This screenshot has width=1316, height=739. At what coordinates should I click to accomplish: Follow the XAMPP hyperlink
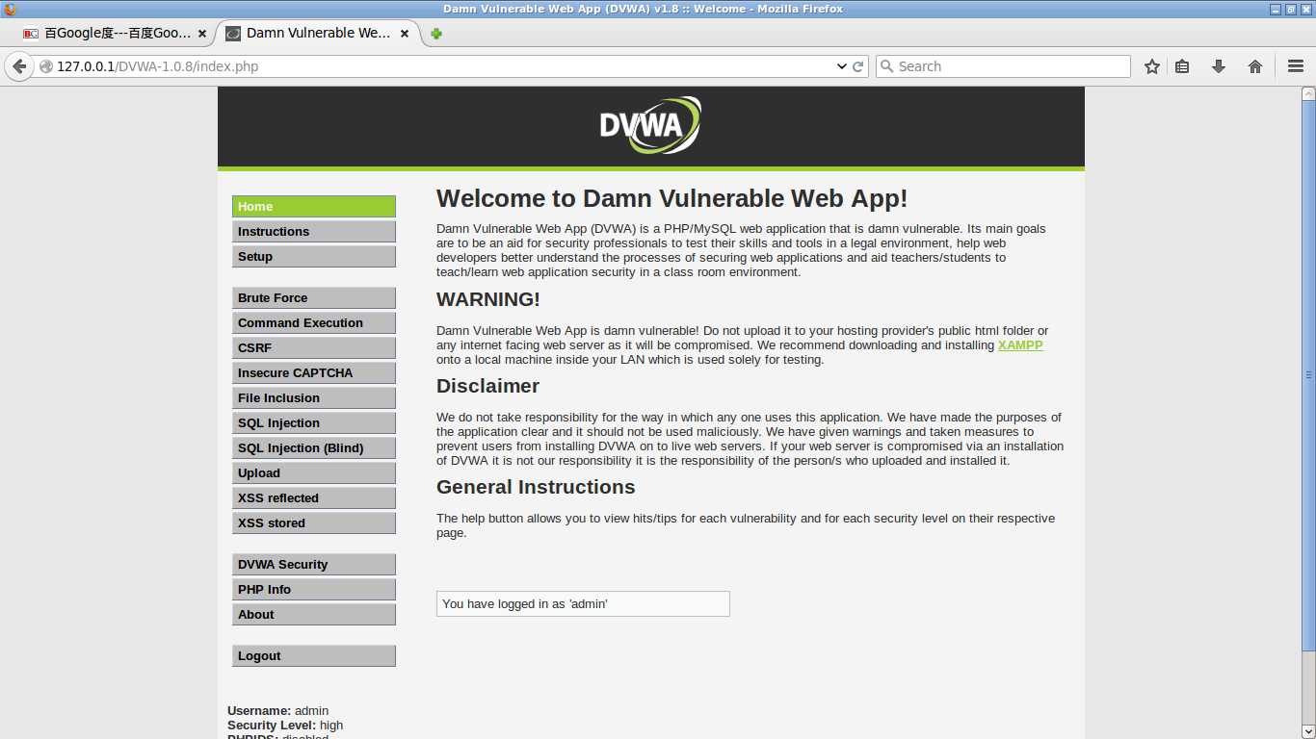(1020, 345)
